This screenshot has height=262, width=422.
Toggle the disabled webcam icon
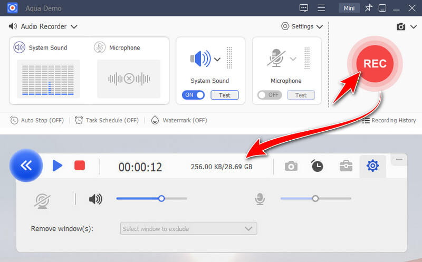42,201
